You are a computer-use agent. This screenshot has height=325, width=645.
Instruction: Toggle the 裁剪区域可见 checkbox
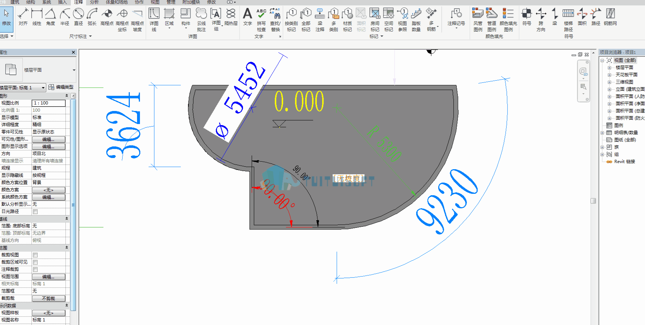pos(35,262)
